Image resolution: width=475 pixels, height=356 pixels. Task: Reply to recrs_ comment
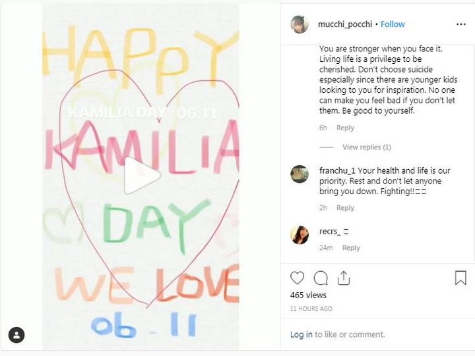tap(351, 248)
